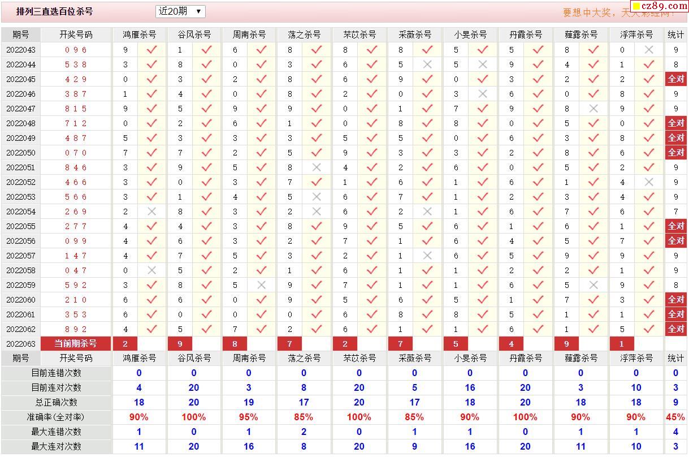The width and height of the screenshot is (689, 457).
Task: Click gray X for 鸿雁杀号 in row 2022054
Action: coord(151,212)
